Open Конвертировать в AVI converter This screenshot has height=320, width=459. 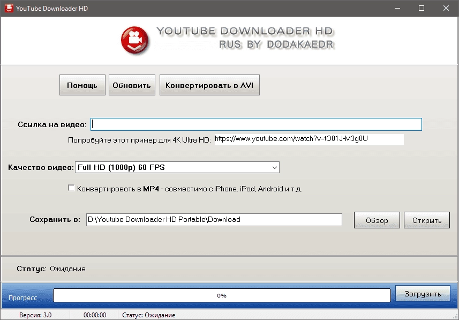(x=209, y=85)
